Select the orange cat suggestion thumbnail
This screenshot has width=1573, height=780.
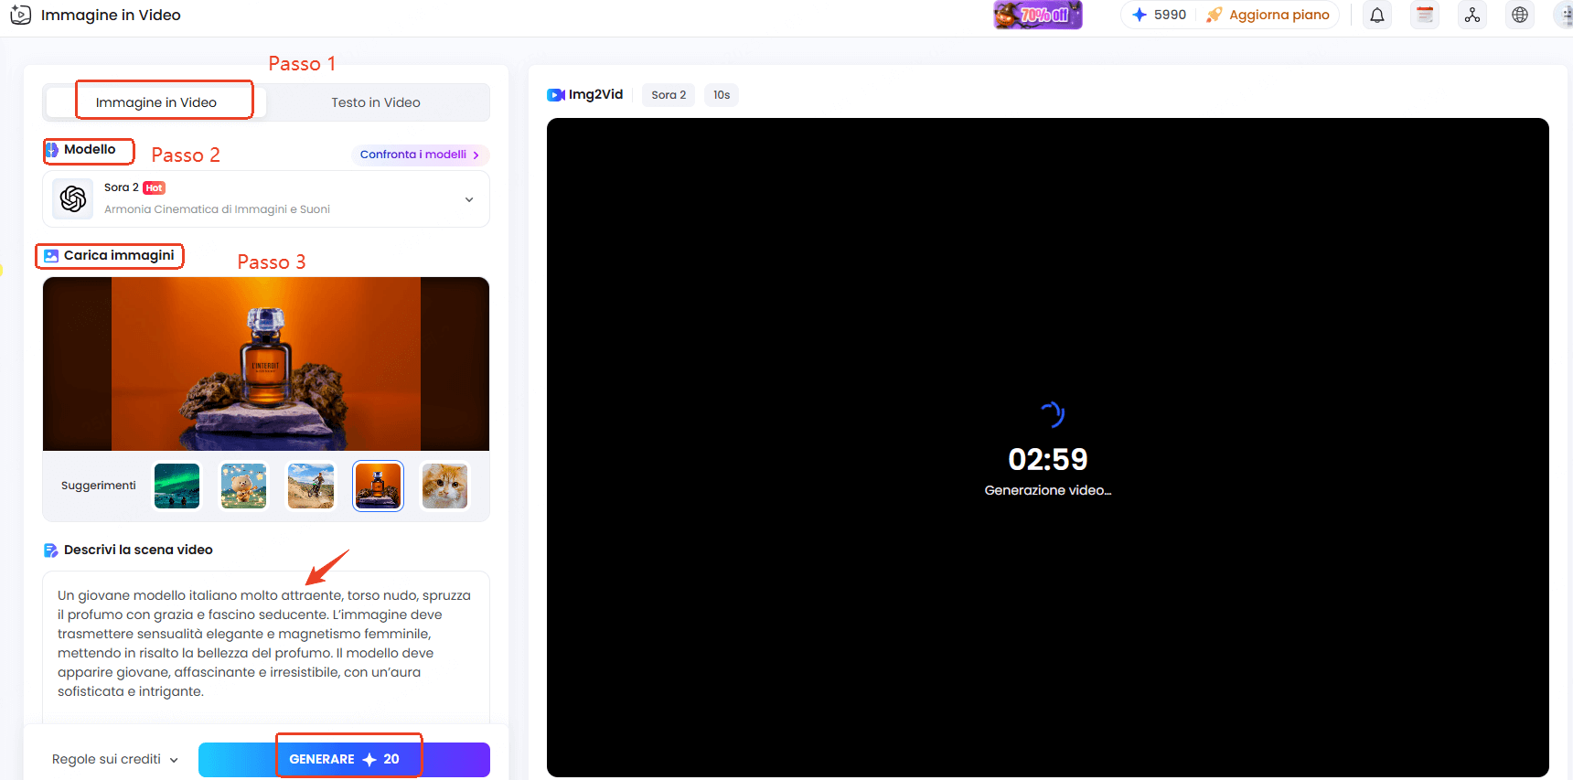click(x=444, y=486)
